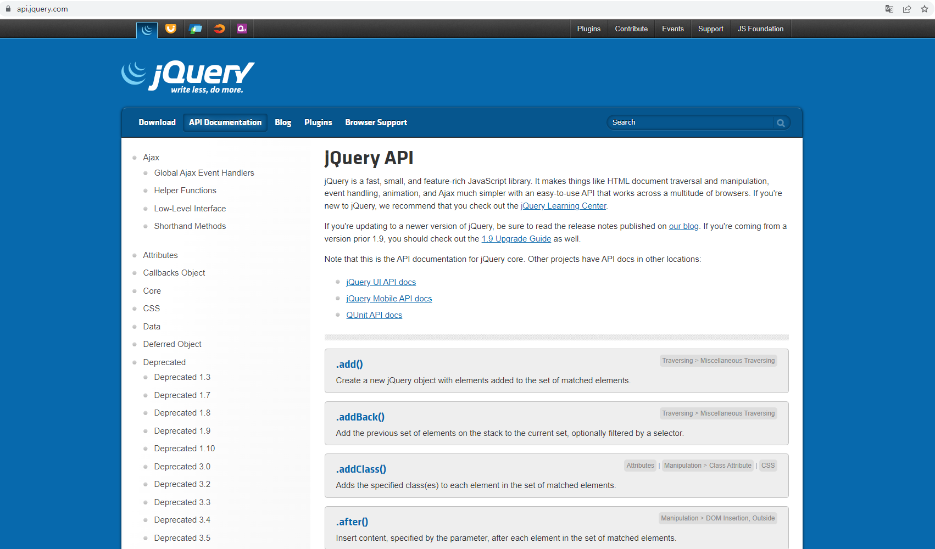Open Global Ajax Event Handlers
Screen dimensions: 935x549
(204, 173)
